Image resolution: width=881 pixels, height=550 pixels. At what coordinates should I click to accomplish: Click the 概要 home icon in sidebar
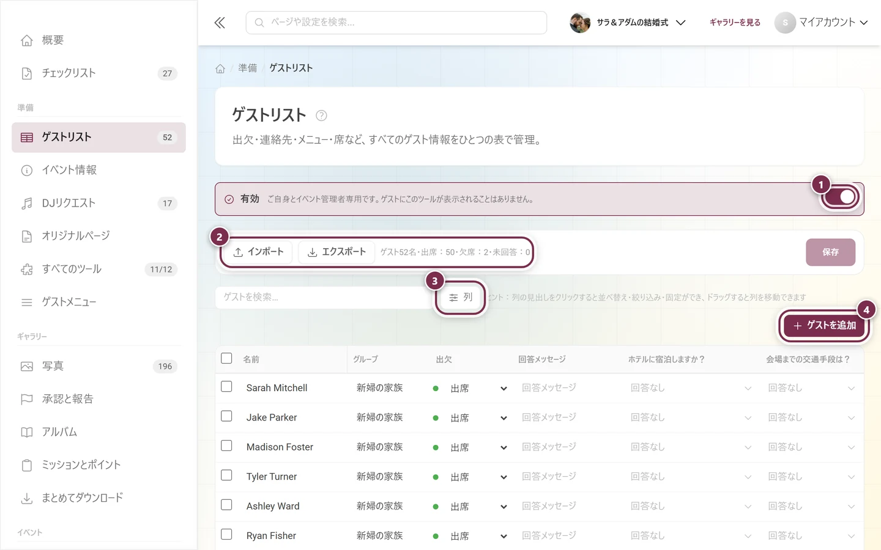tap(27, 40)
